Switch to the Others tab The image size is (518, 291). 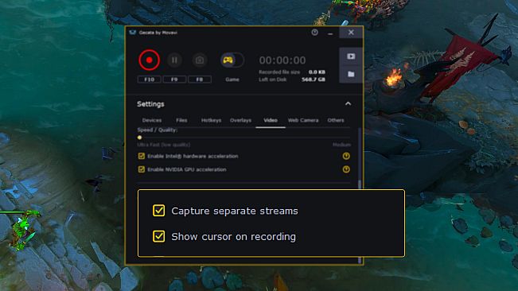pos(336,120)
